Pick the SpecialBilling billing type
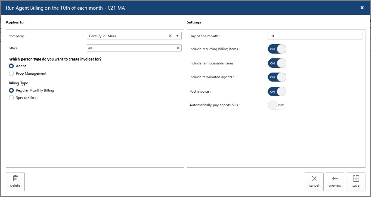371x197 pixels. point(12,98)
